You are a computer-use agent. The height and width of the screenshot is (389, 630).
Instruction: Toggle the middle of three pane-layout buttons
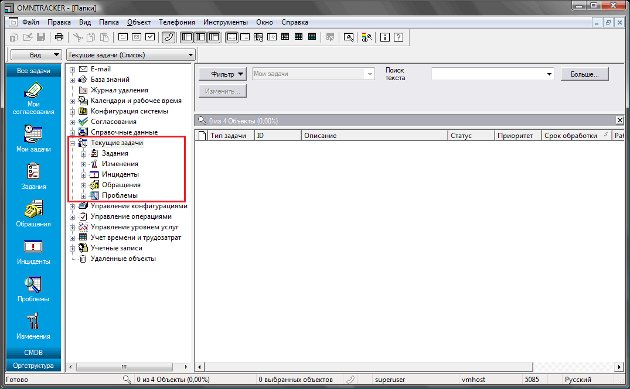point(200,37)
